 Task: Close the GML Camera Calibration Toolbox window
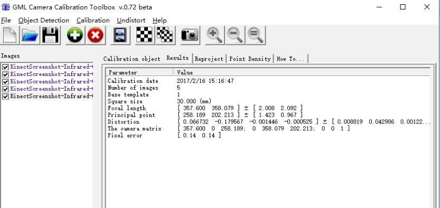click(427, 7)
